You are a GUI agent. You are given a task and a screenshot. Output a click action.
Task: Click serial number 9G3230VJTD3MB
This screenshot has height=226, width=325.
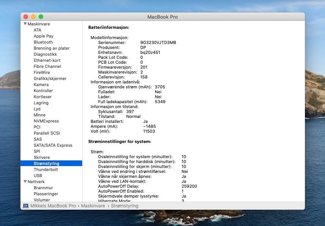[158, 42]
